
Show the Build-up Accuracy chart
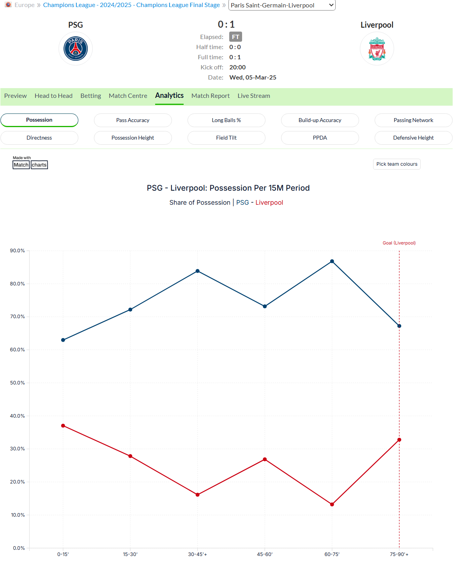320,120
